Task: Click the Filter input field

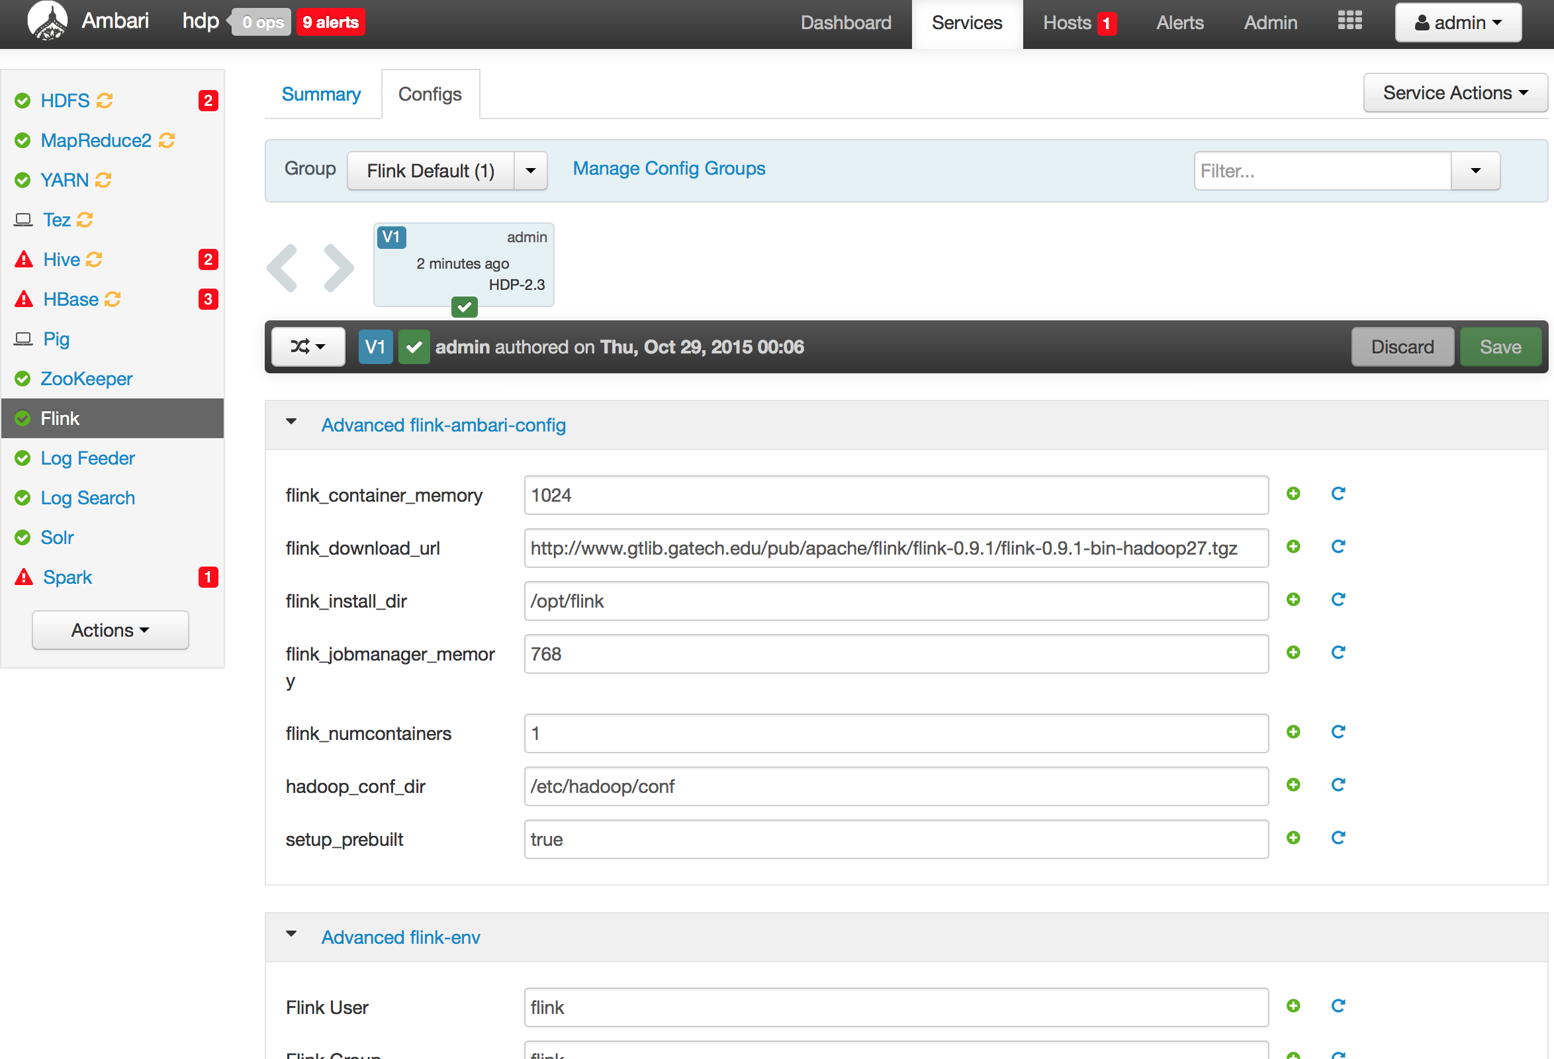Action: (1322, 171)
